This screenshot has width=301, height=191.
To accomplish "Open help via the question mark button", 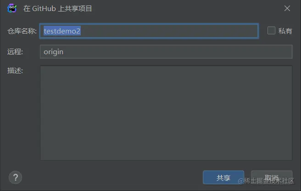I will (15, 177).
